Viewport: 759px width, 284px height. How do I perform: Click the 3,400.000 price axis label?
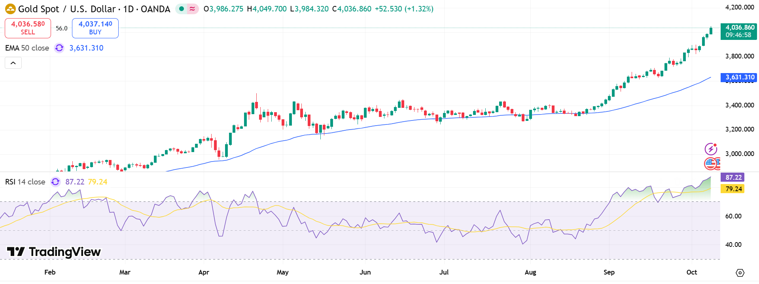click(x=739, y=105)
